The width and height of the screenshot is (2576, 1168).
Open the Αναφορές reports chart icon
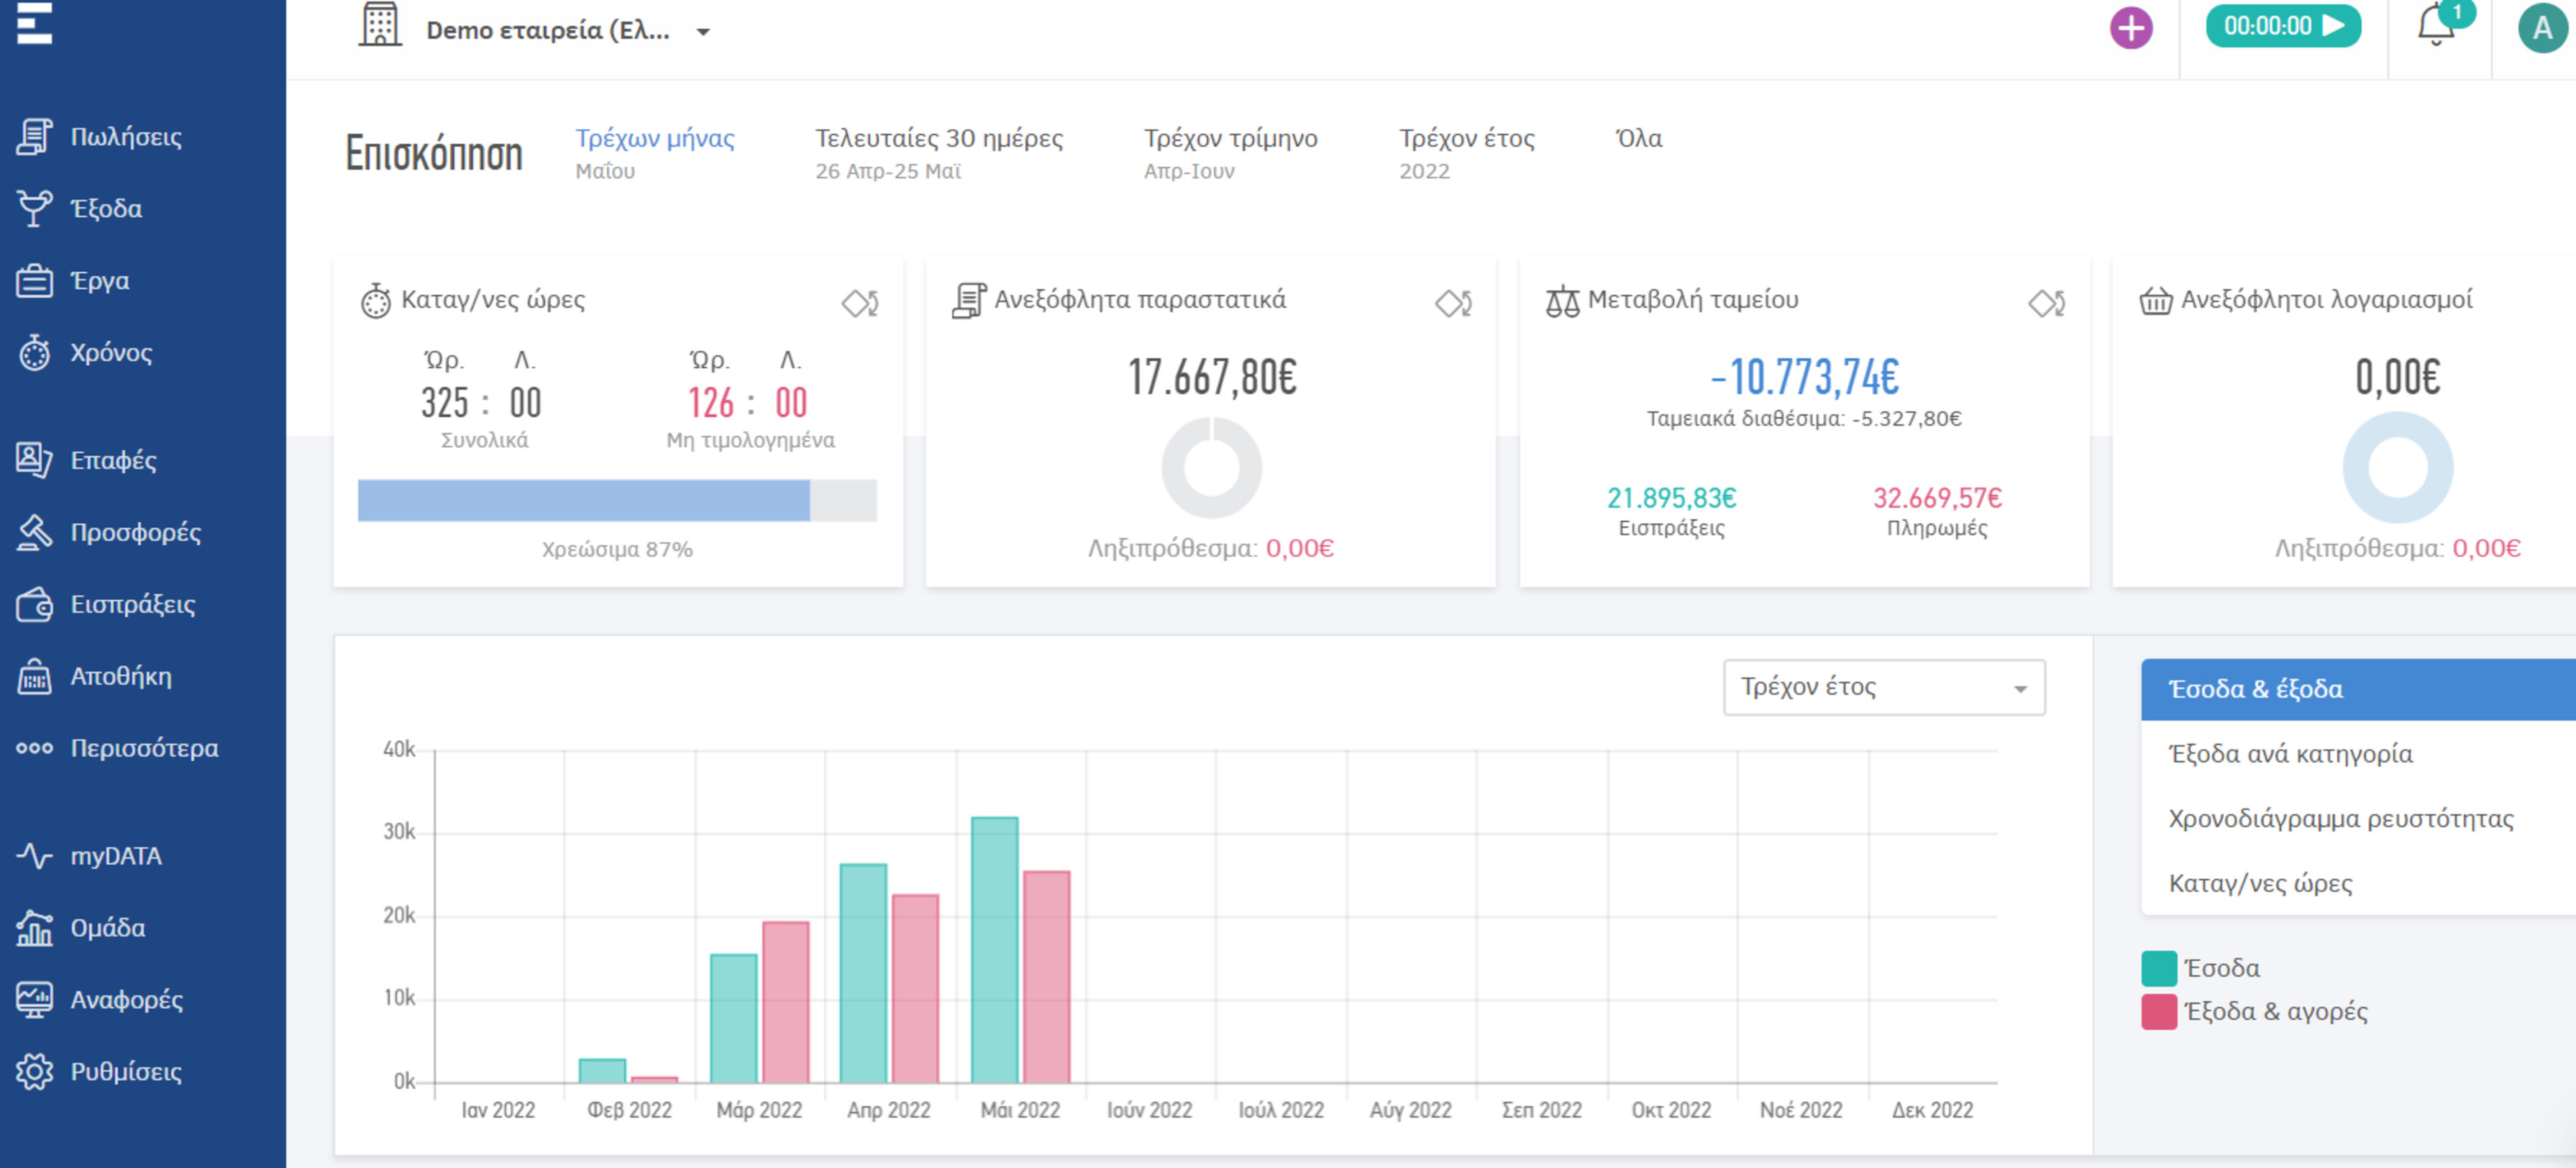(34, 1000)
